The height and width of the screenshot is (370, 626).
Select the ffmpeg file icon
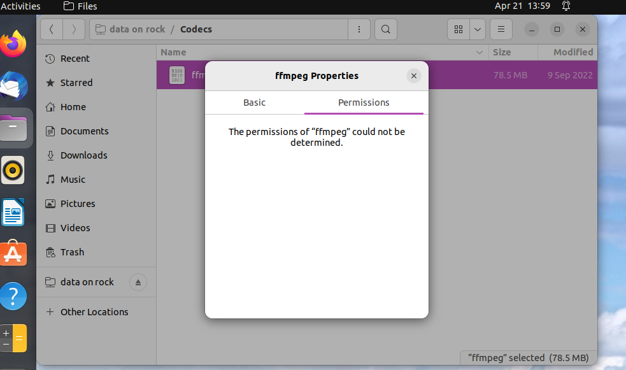[x=176, y=75]
